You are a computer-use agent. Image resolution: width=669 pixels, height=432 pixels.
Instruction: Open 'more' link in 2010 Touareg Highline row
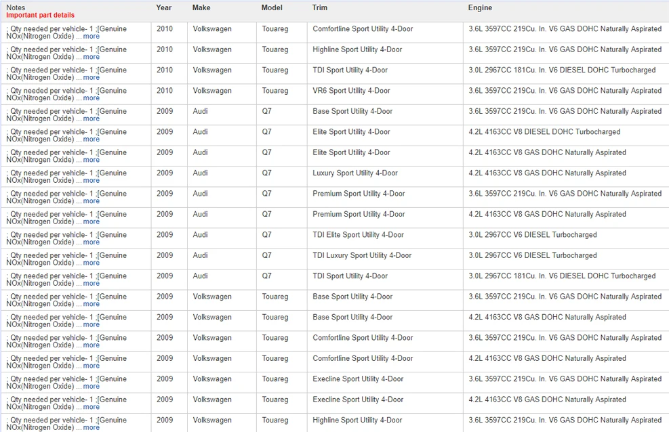tap(92, 57)
